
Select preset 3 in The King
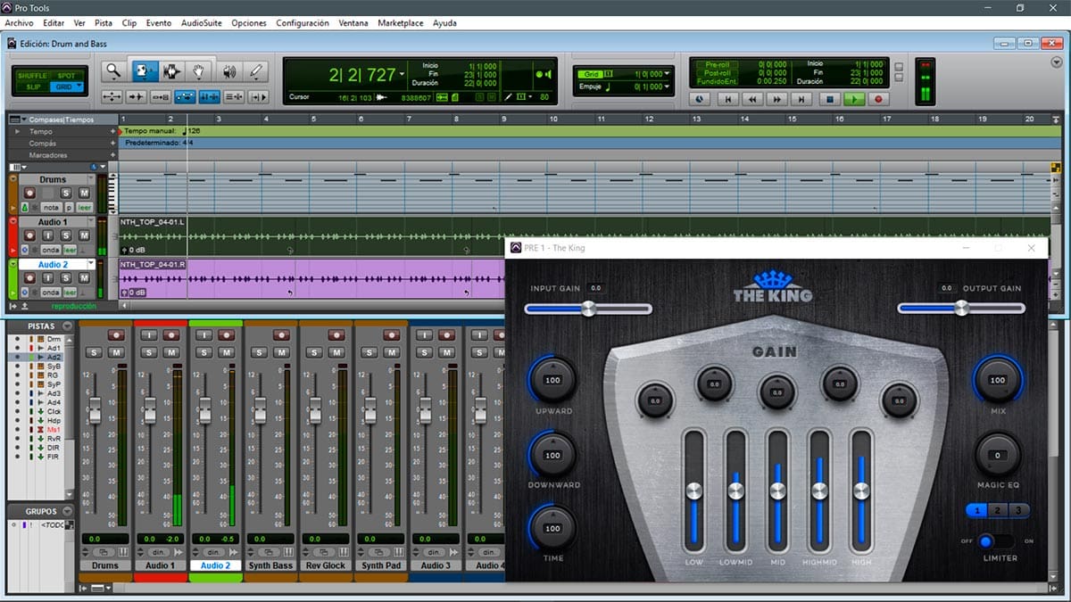click(x=1017, y=511)
